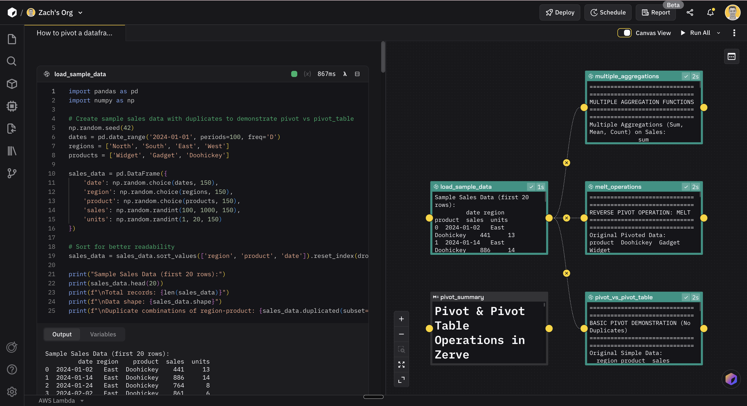Screen dimensions: 747x406
Task: Click input port of melt_operations node
Action: pyautogui.click(x=584, y=218)
